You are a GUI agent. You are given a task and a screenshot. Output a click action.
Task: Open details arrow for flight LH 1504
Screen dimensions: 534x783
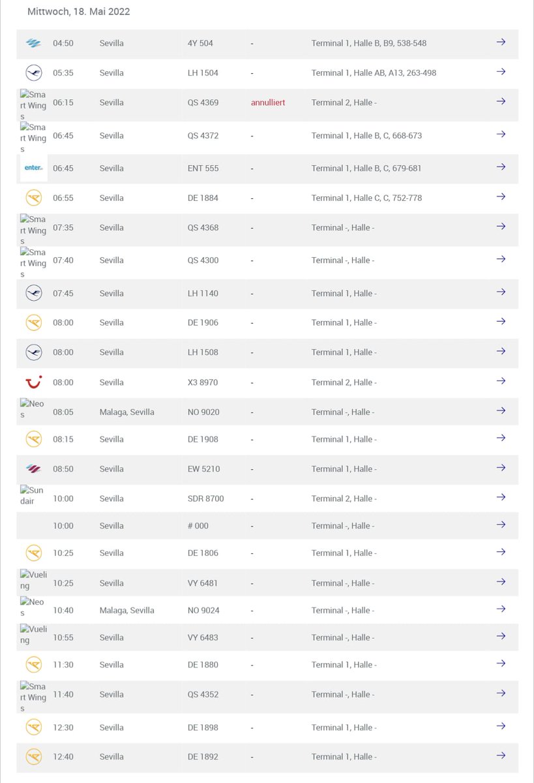[x=501, y=72]
